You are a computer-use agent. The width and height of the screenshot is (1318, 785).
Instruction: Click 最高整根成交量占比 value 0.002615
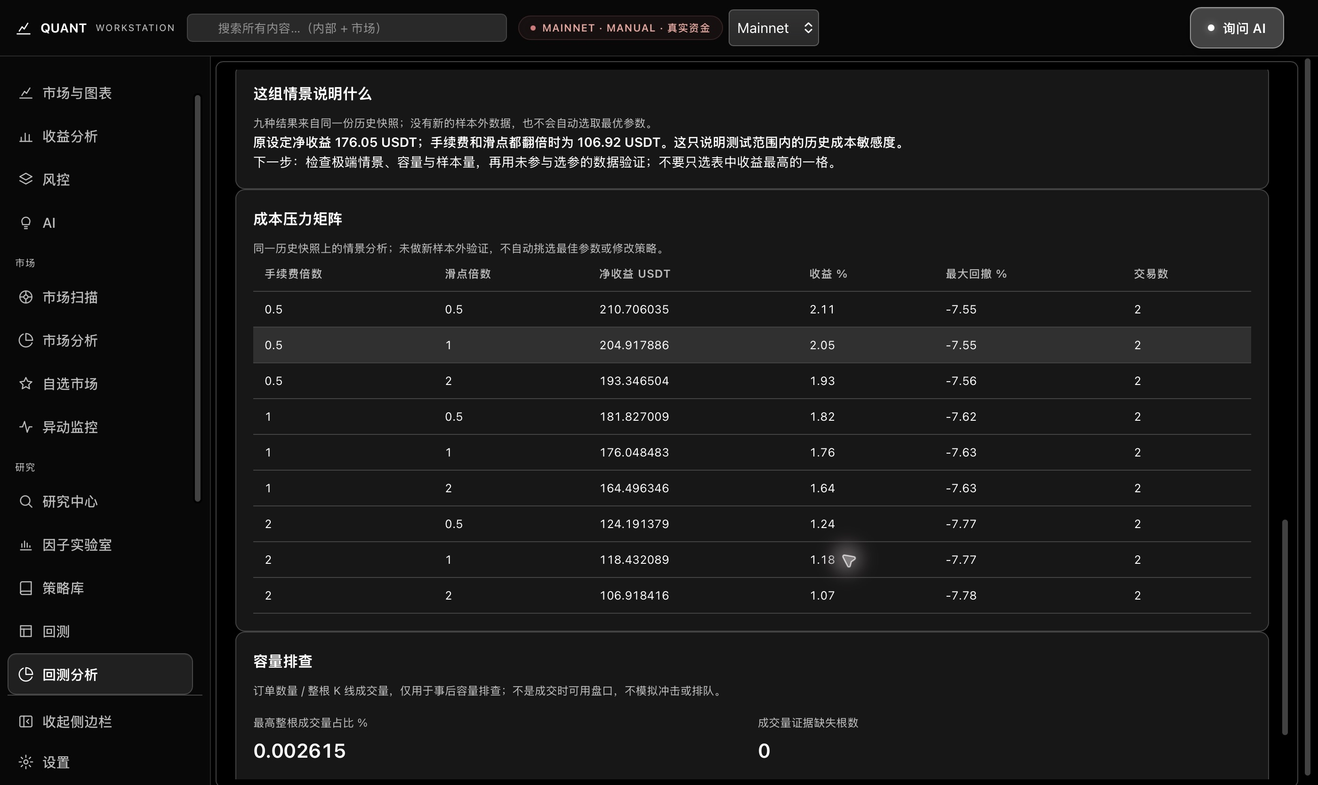tap(299, 751)
